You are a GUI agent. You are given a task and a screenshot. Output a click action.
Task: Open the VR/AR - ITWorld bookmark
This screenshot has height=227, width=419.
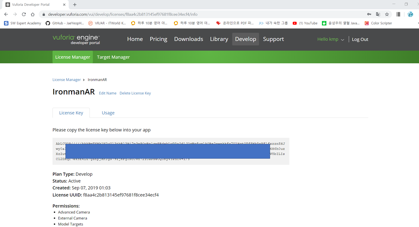point(107,23)
